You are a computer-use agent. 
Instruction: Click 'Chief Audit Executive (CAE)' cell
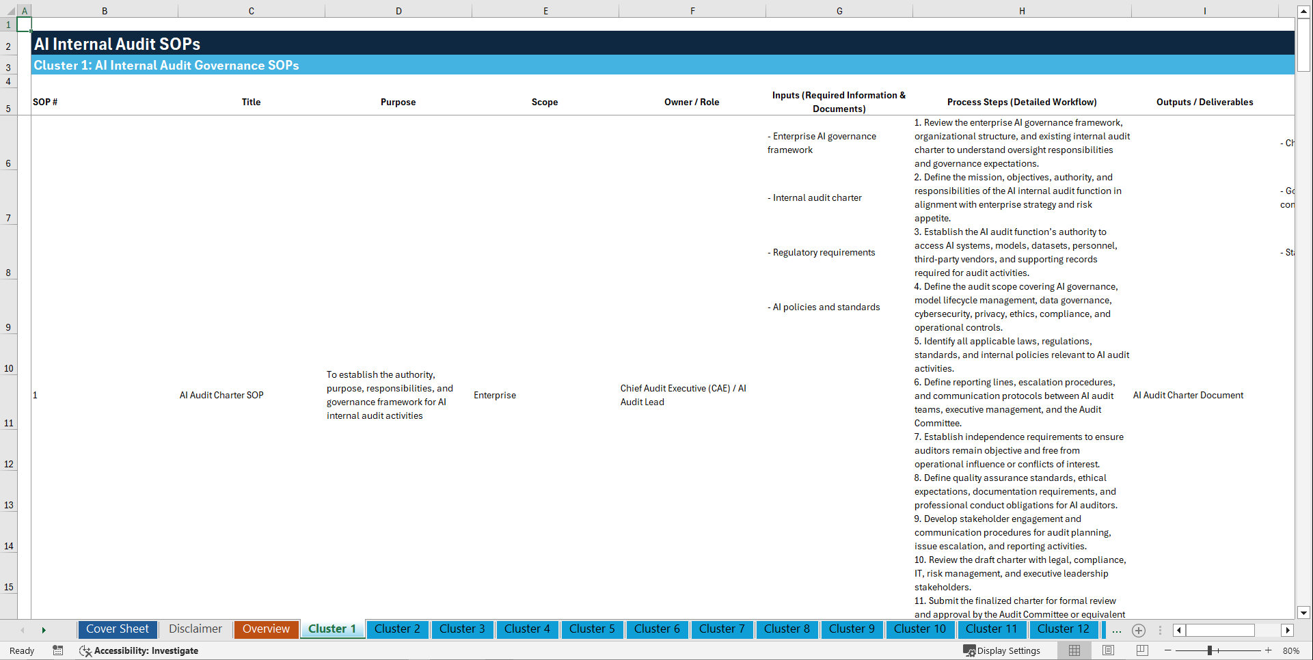coord(683,395)
